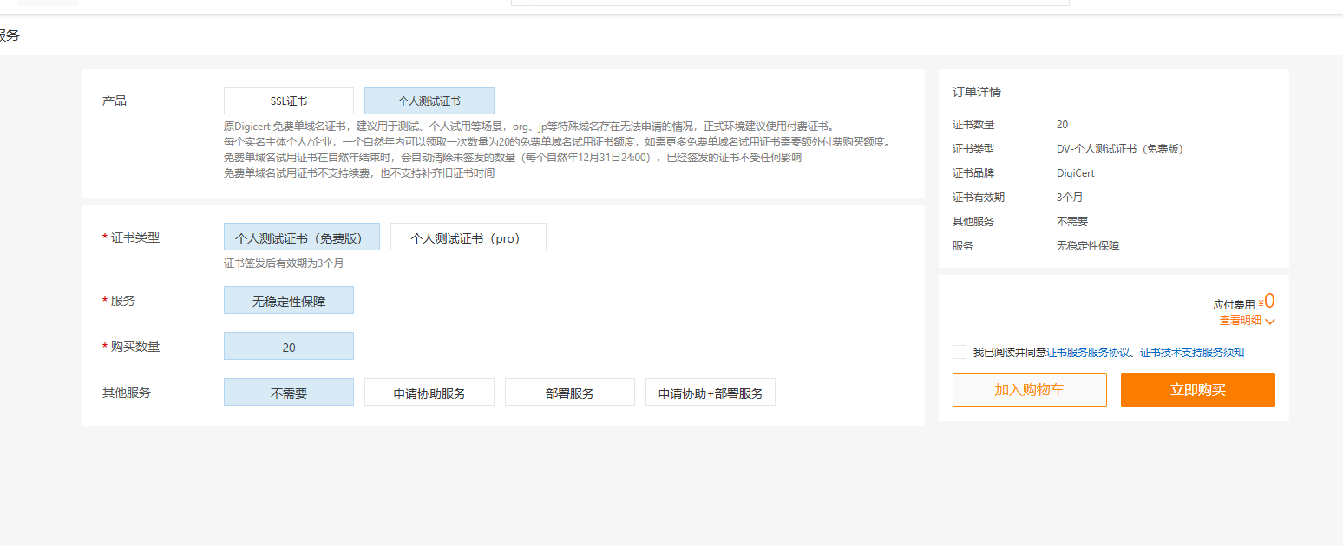The height and width of the screenshot is (546, 1343).
Task: Select the 无稳定性保障 service option
Action: (x=288, y=301)
